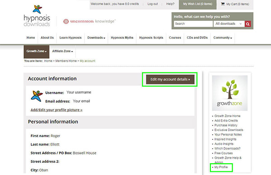271x175 pixels.
Task: Click city value 'Oban'
Action: click(43, 170)
